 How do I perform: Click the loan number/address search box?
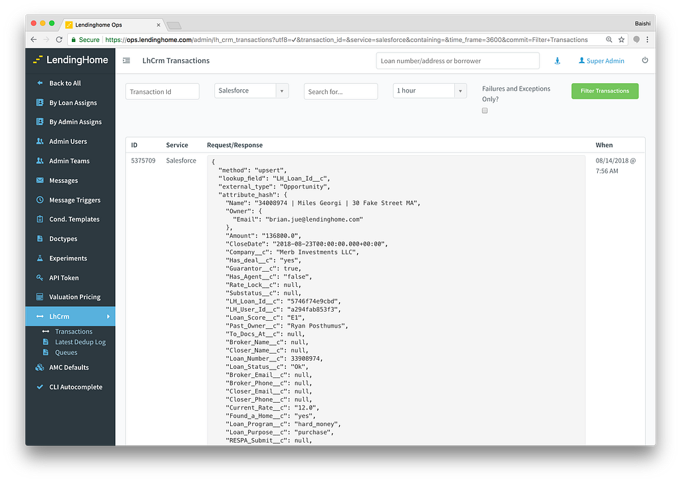click(x=458, y=61)
